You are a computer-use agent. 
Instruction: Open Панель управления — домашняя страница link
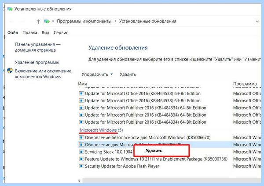pyautogui.click(x=37, y=47)
